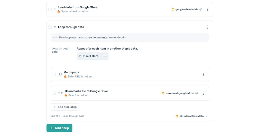The image size is (257, 136).
Task: Open the three-dot menu for Go to page sub-step
Action: point(203,74)
